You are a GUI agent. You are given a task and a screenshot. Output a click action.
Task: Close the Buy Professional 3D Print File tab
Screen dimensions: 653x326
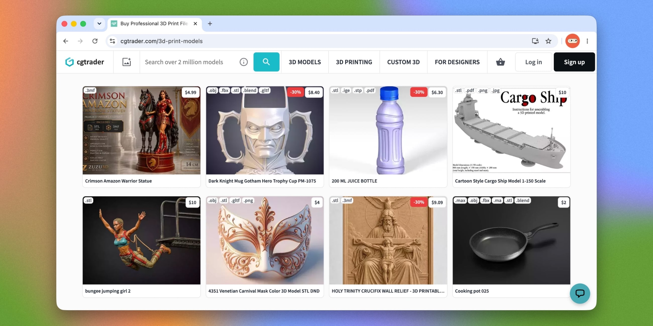(x=195, y=24)
